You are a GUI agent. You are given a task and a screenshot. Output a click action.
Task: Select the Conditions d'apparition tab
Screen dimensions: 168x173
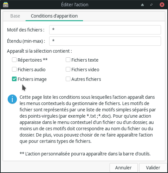[x=54, y=16]
